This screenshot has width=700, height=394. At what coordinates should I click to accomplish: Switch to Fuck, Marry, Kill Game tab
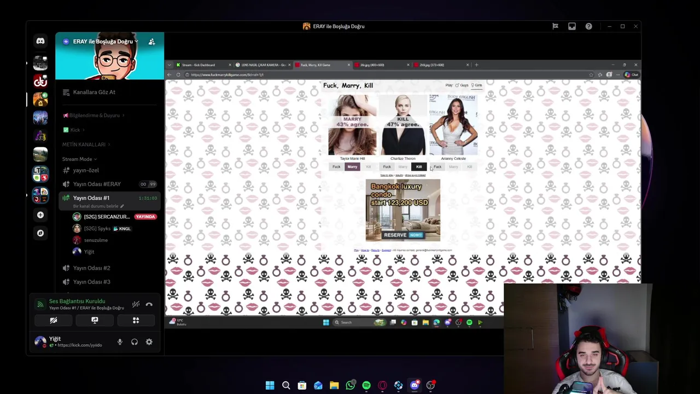(323, 65)
